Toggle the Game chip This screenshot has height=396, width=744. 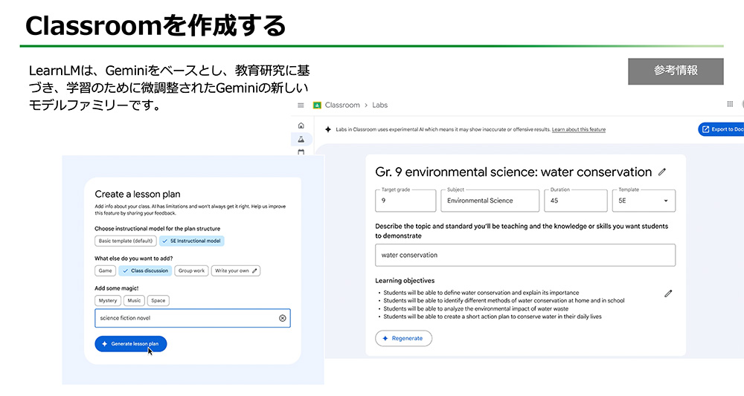[105, 271]
